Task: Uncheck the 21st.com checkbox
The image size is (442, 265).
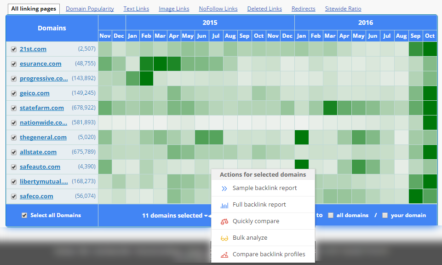Action: (13, 49)
